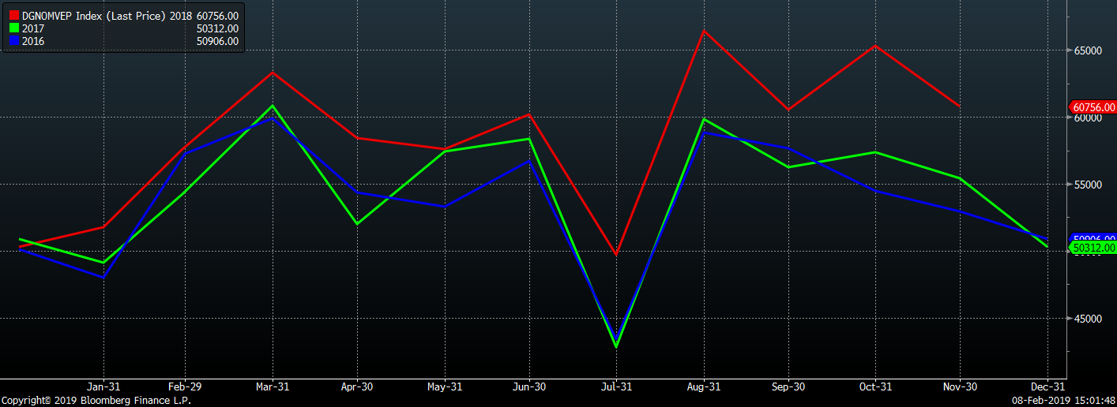Viewport: 1117px width, 407px height.
Task: Click the green 50312.00 price tag on right axis
Action: click(x=1093, y=248)
